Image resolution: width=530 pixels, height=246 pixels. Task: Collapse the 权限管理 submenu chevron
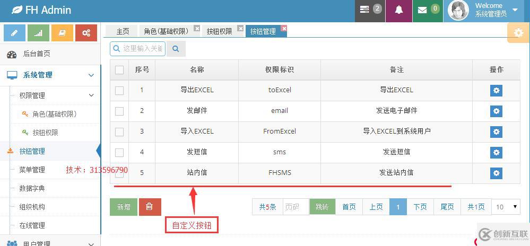(x=91, y=95)
